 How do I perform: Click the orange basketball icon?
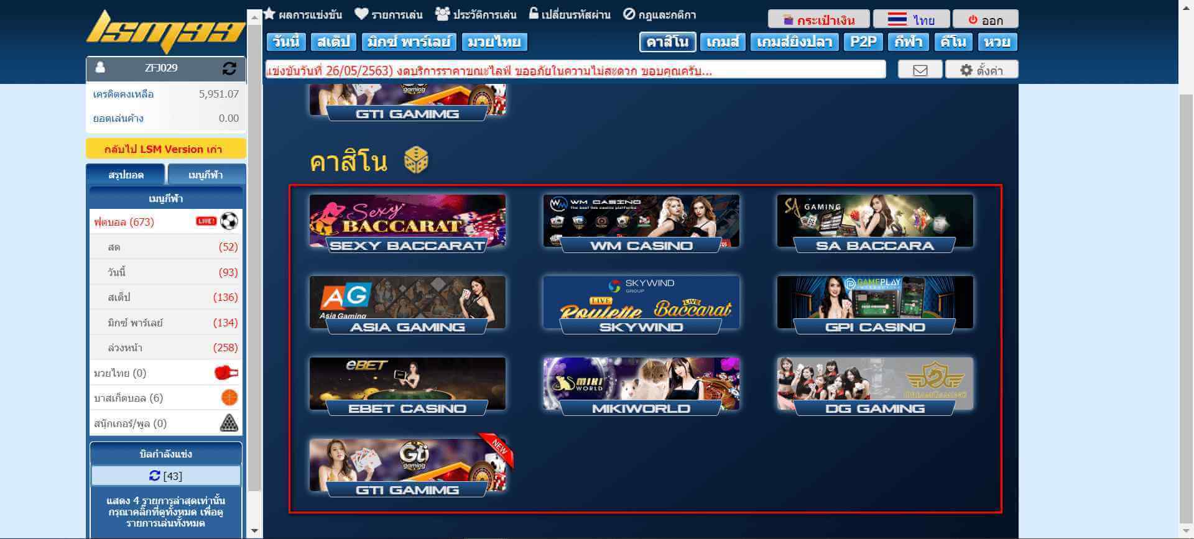[229, 398]
